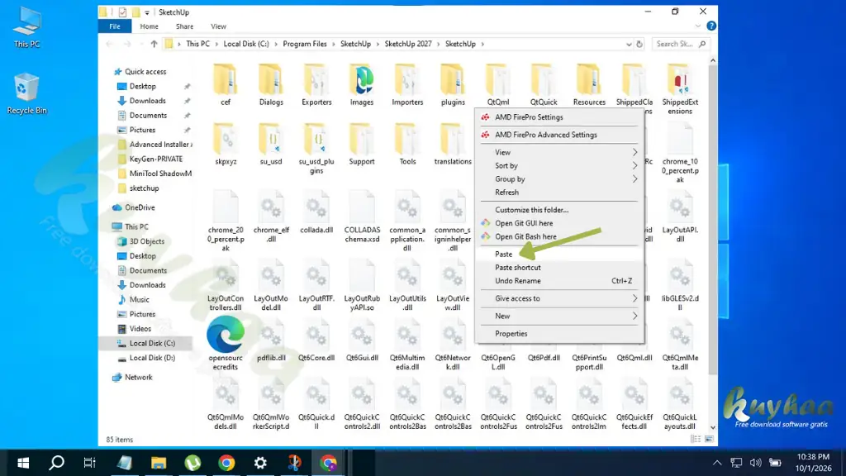
Task: Open File Explorer from the taskbar
Action: [x=159, y=463]
